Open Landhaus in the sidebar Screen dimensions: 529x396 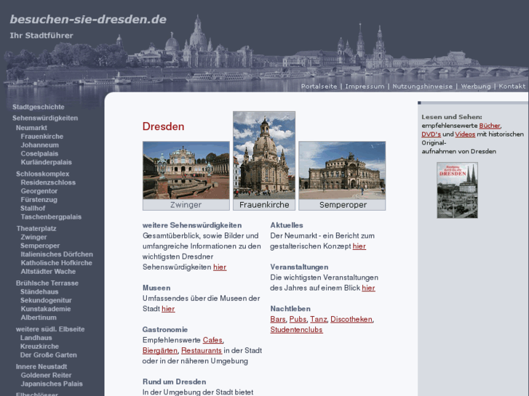coord(36,338)
